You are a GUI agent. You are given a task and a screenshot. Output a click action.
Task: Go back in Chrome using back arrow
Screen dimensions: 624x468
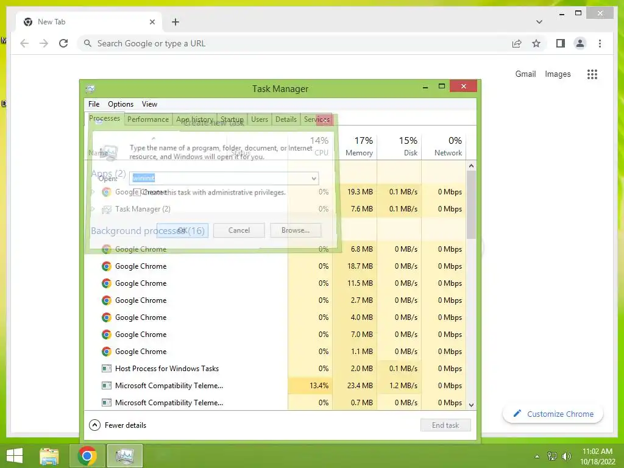coord(24,43)
